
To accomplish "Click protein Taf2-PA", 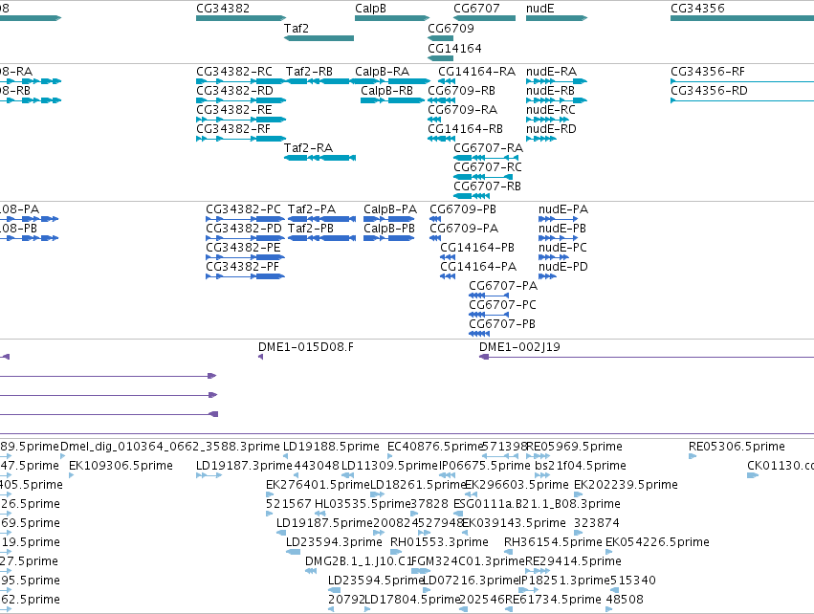I will [x=312, y=209].
